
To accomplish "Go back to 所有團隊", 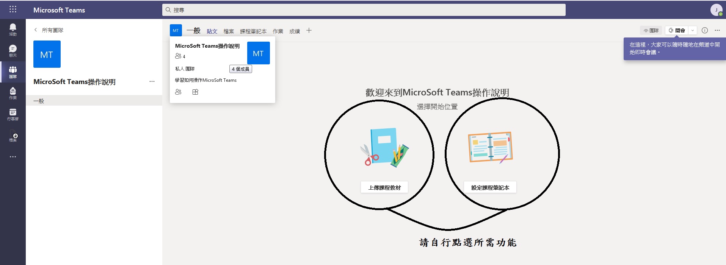I will tap(49, 30).
